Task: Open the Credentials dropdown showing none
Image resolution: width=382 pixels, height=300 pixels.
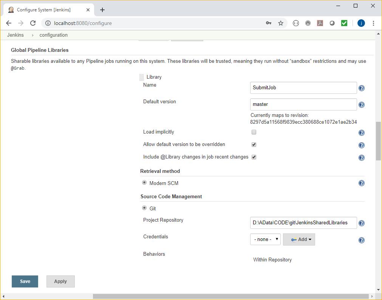Action: (x=265, y=239)
